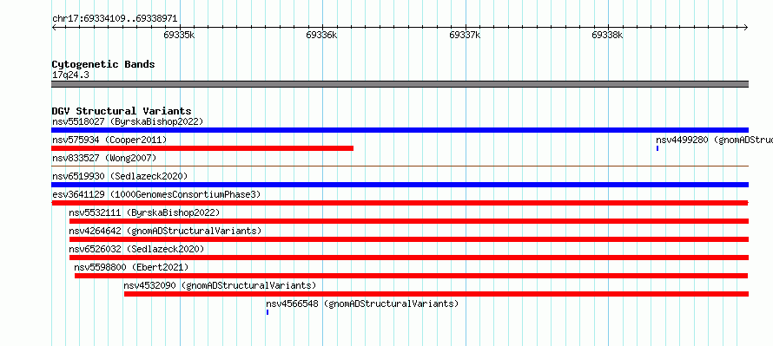Click the small blue nsv4499280 marker
The width and height of the screenshot is (773, 346).
point(657,148)
